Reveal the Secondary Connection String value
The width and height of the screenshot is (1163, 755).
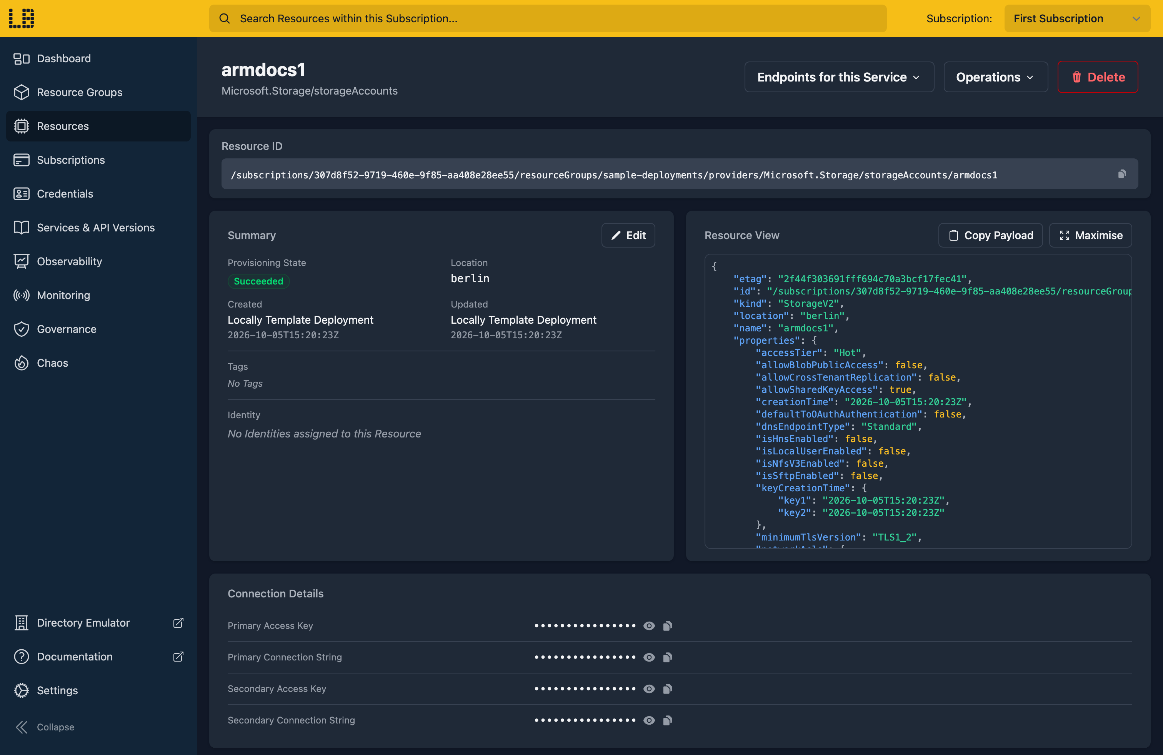click(649, 720)
